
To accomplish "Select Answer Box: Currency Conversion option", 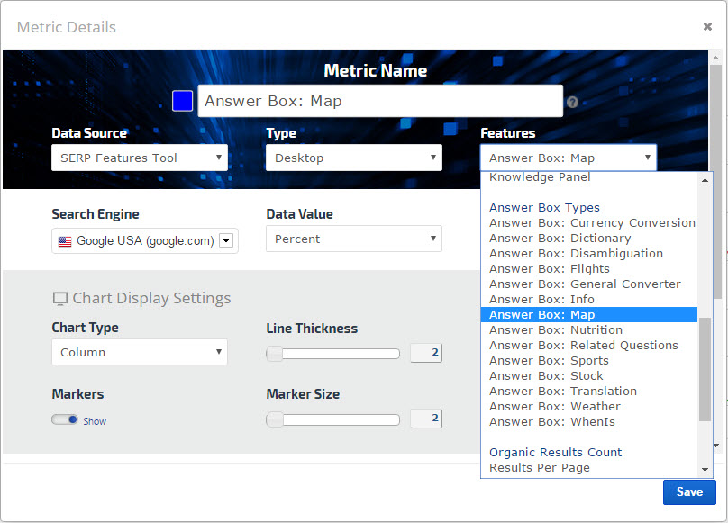I will click(x=592, y=222).
